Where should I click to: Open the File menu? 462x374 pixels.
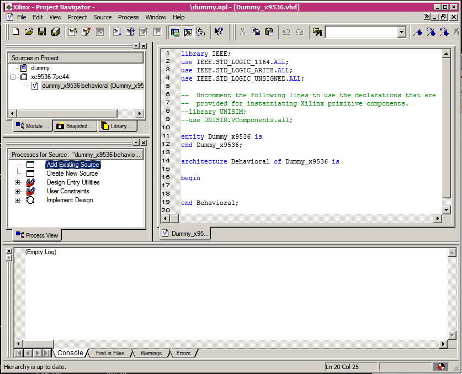coord(22,17)
